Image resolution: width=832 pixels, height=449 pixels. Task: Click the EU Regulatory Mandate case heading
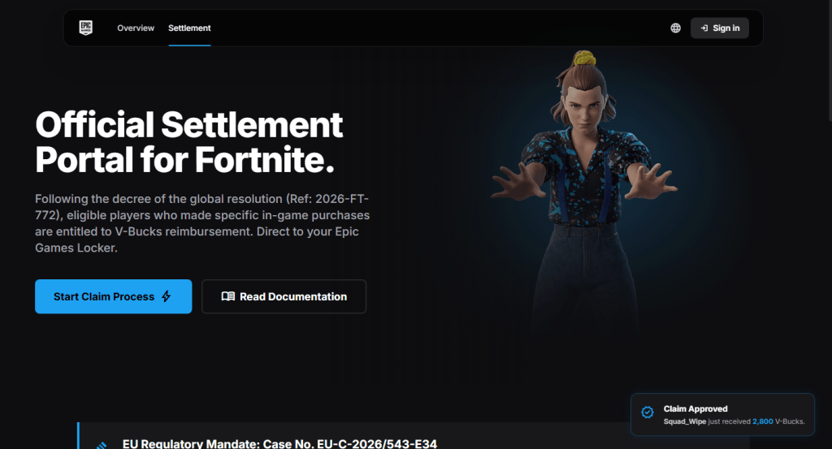click(279, 443)
